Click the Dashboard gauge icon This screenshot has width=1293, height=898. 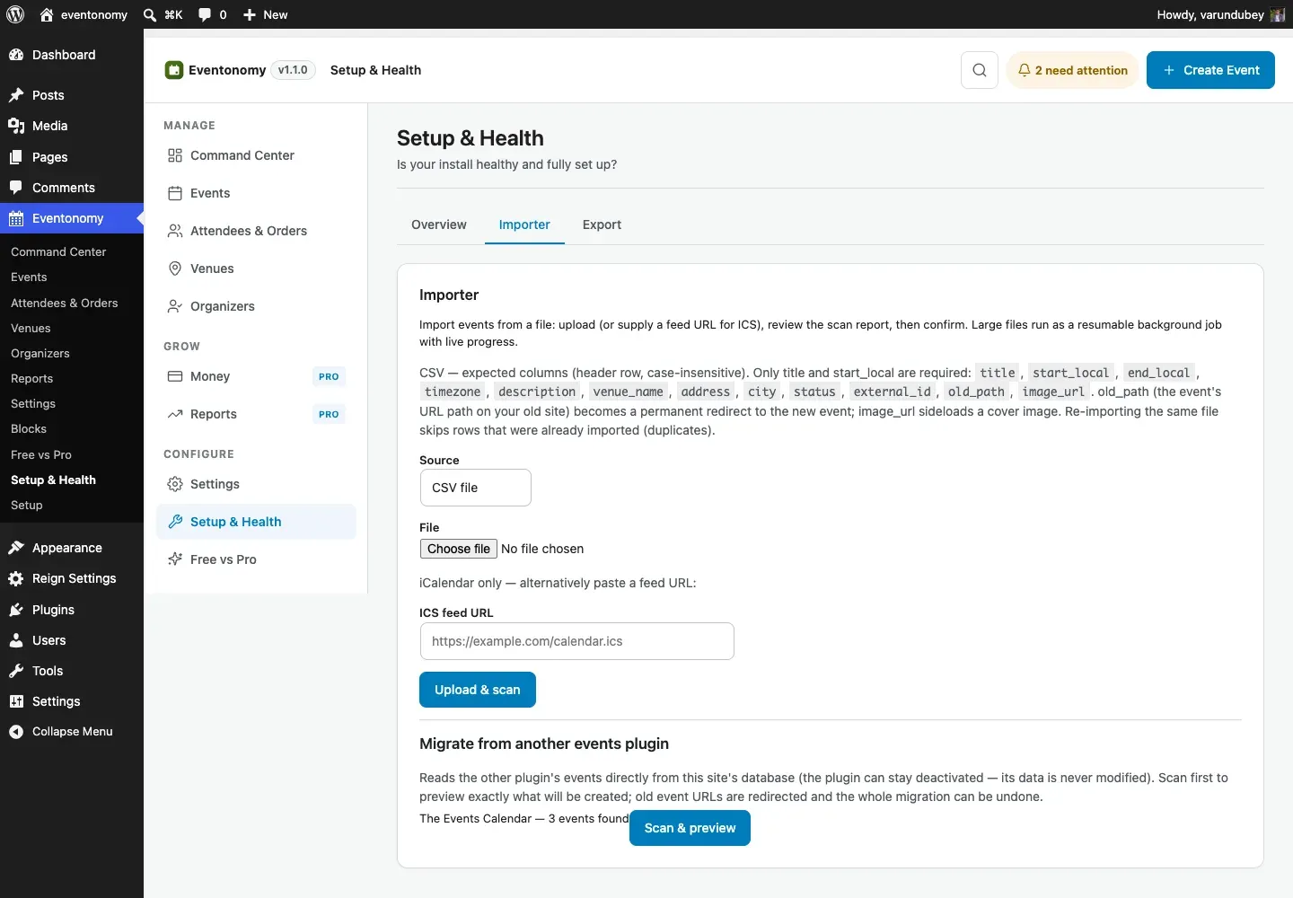(x=16, y=55)
